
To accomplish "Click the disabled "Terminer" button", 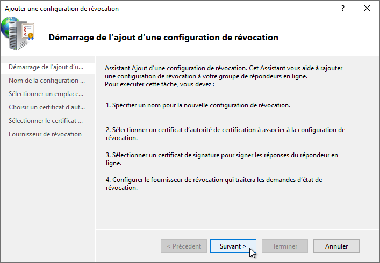I will point(285,246).
